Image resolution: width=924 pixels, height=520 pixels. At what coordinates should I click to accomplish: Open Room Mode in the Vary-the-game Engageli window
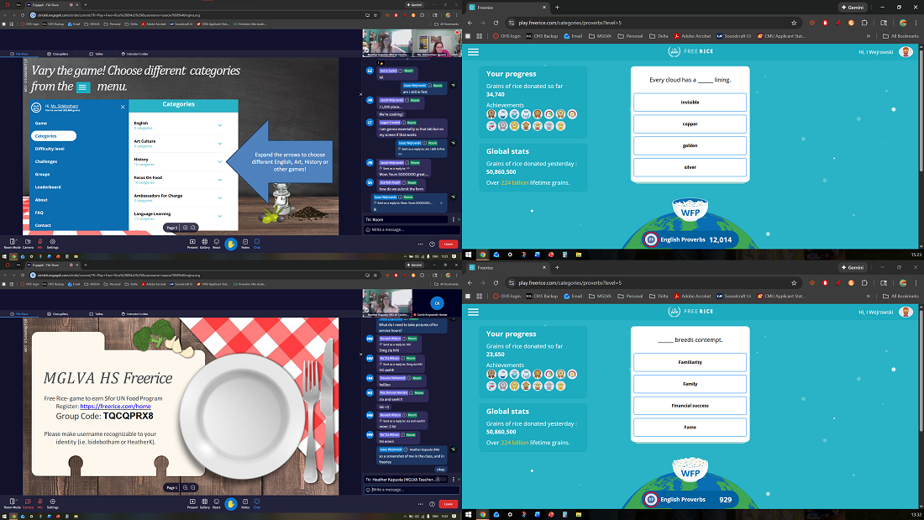coord(13,243)
